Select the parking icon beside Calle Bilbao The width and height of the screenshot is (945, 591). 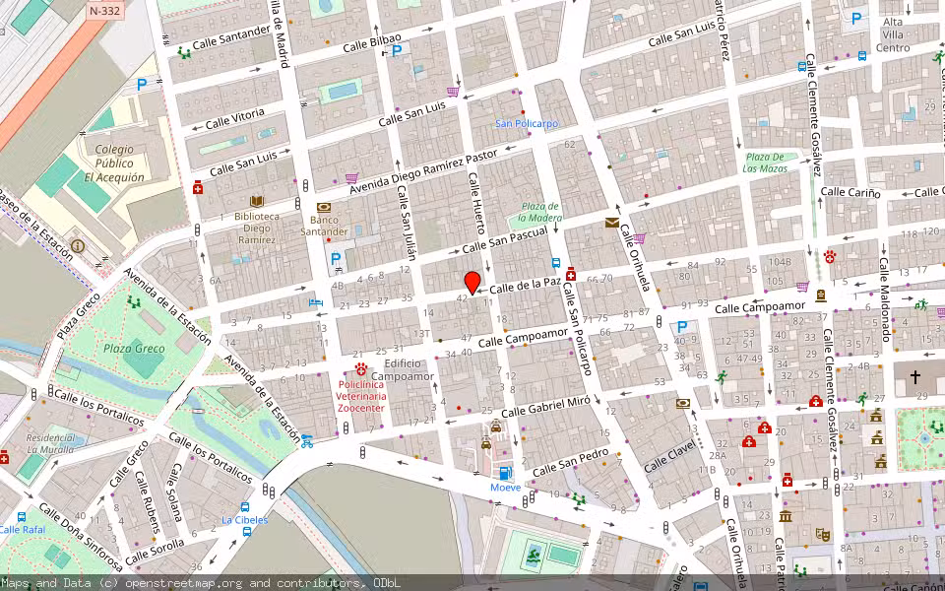(397, 51)
